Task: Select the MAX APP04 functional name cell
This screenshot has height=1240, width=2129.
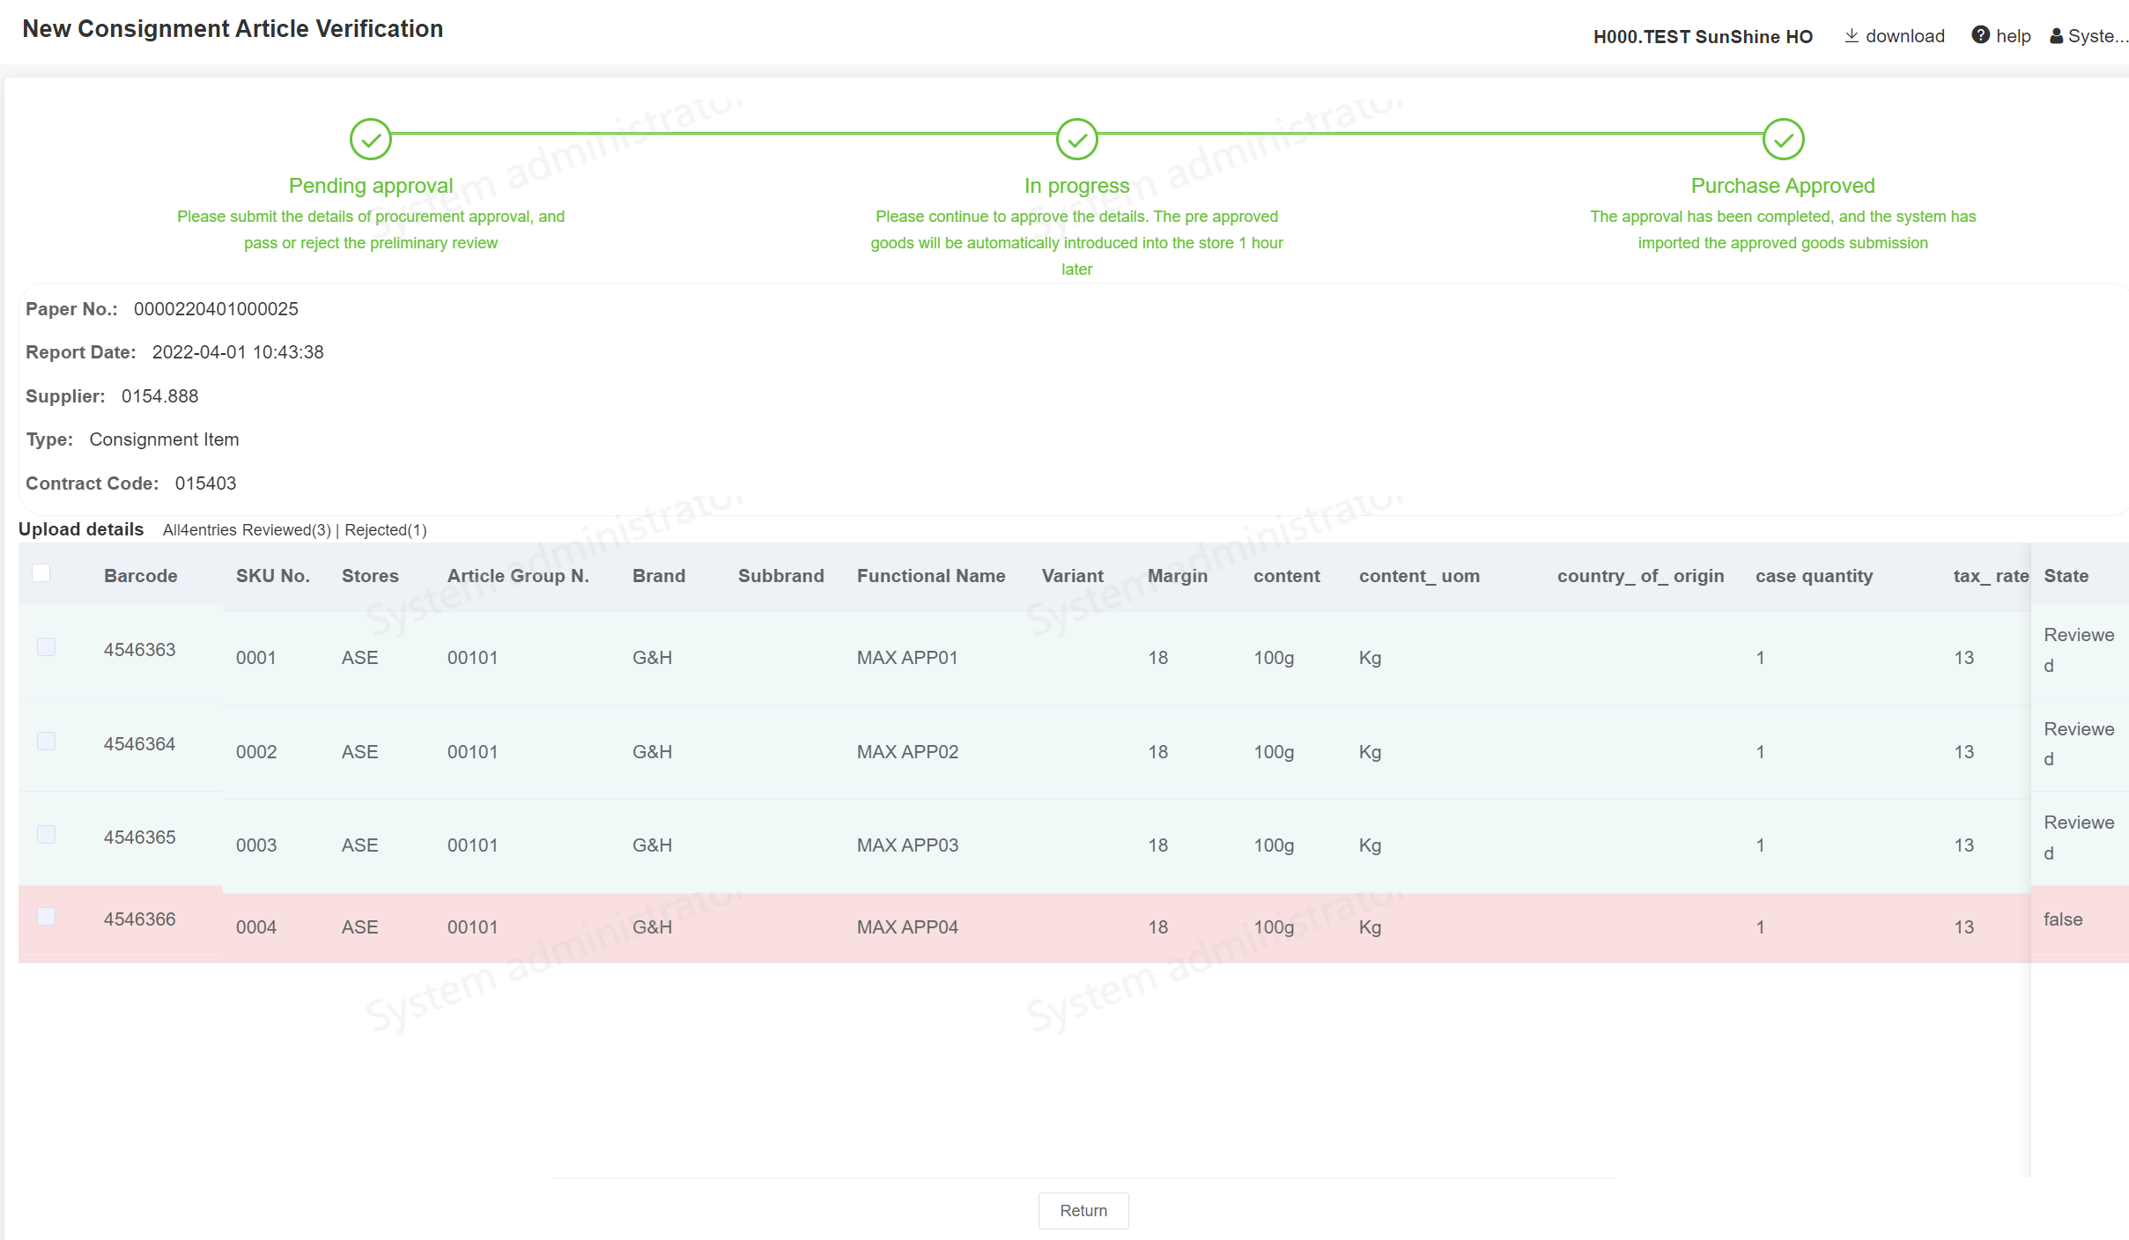Action: click(x=907, y=927)
